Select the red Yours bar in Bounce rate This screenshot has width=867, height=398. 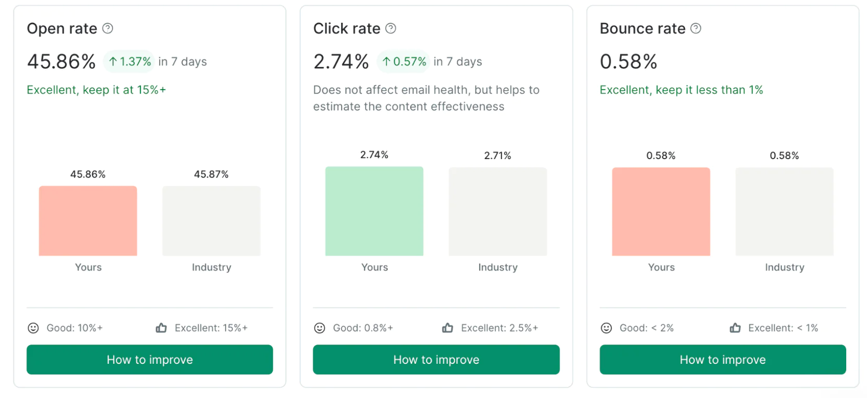coord(661,211)
